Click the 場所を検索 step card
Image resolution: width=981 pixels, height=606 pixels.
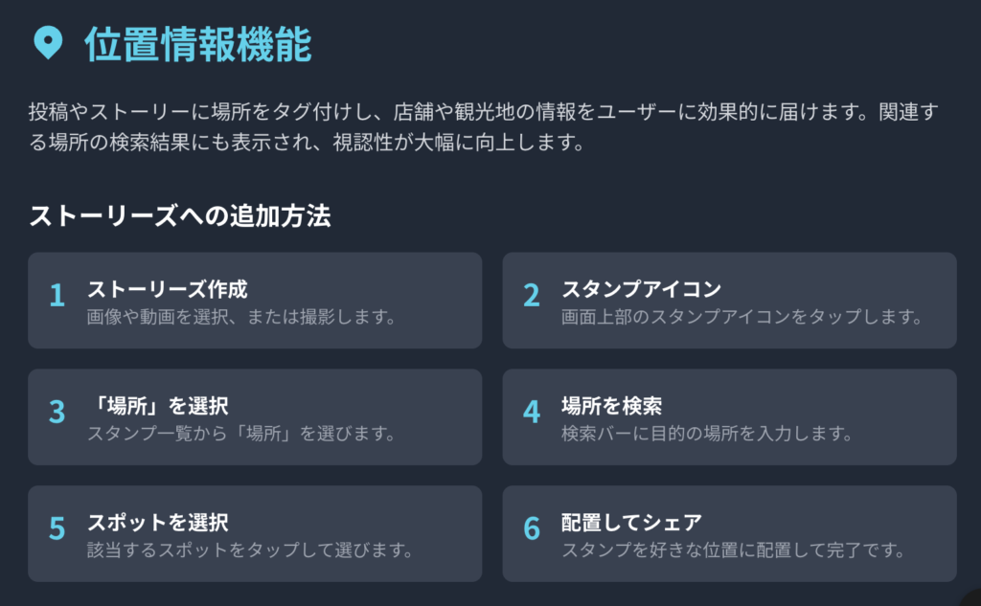pyautogui.click(x=729, y=417)
